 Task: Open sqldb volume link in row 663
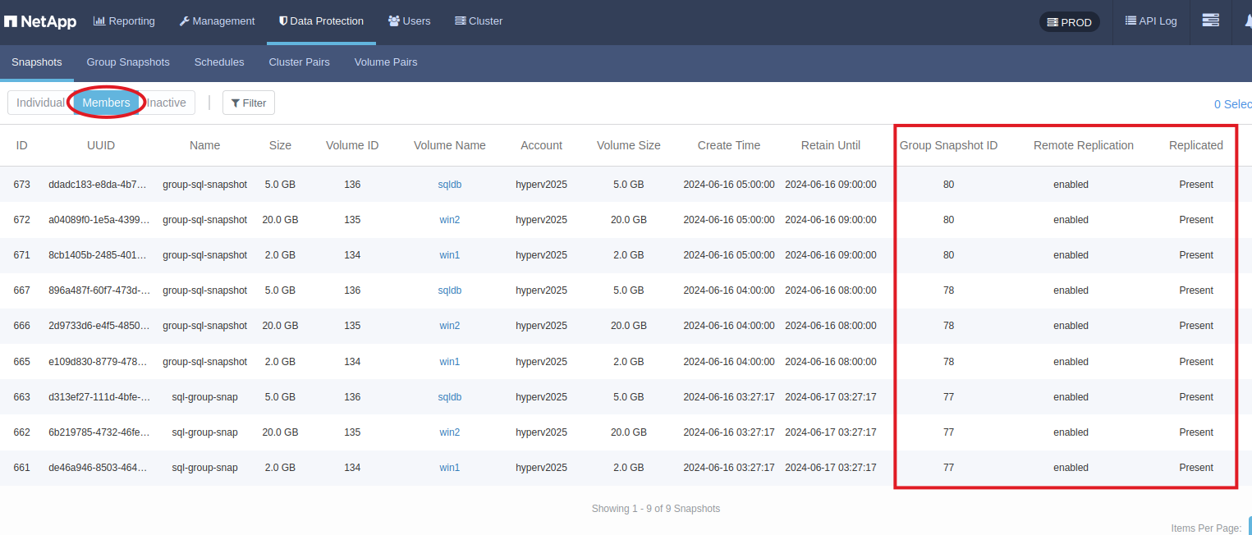(450, 397)
